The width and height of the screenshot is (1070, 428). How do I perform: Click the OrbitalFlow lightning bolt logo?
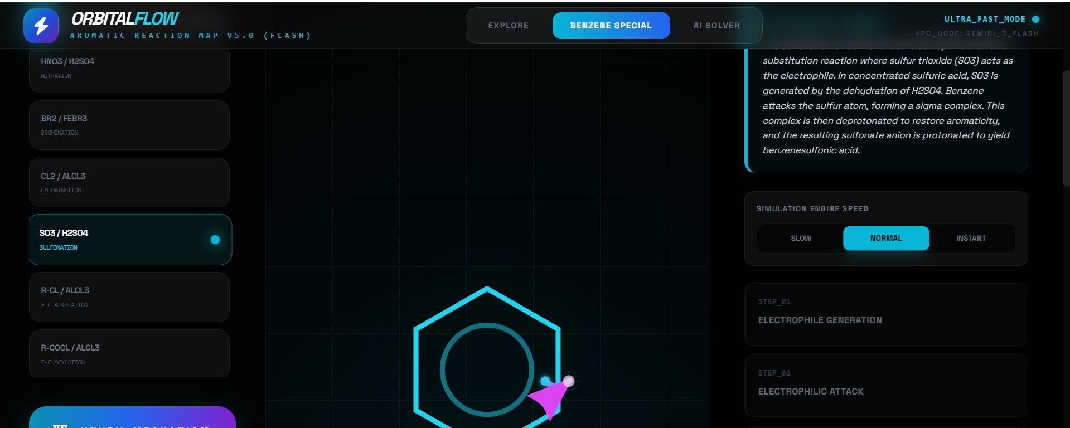point(41,26)
